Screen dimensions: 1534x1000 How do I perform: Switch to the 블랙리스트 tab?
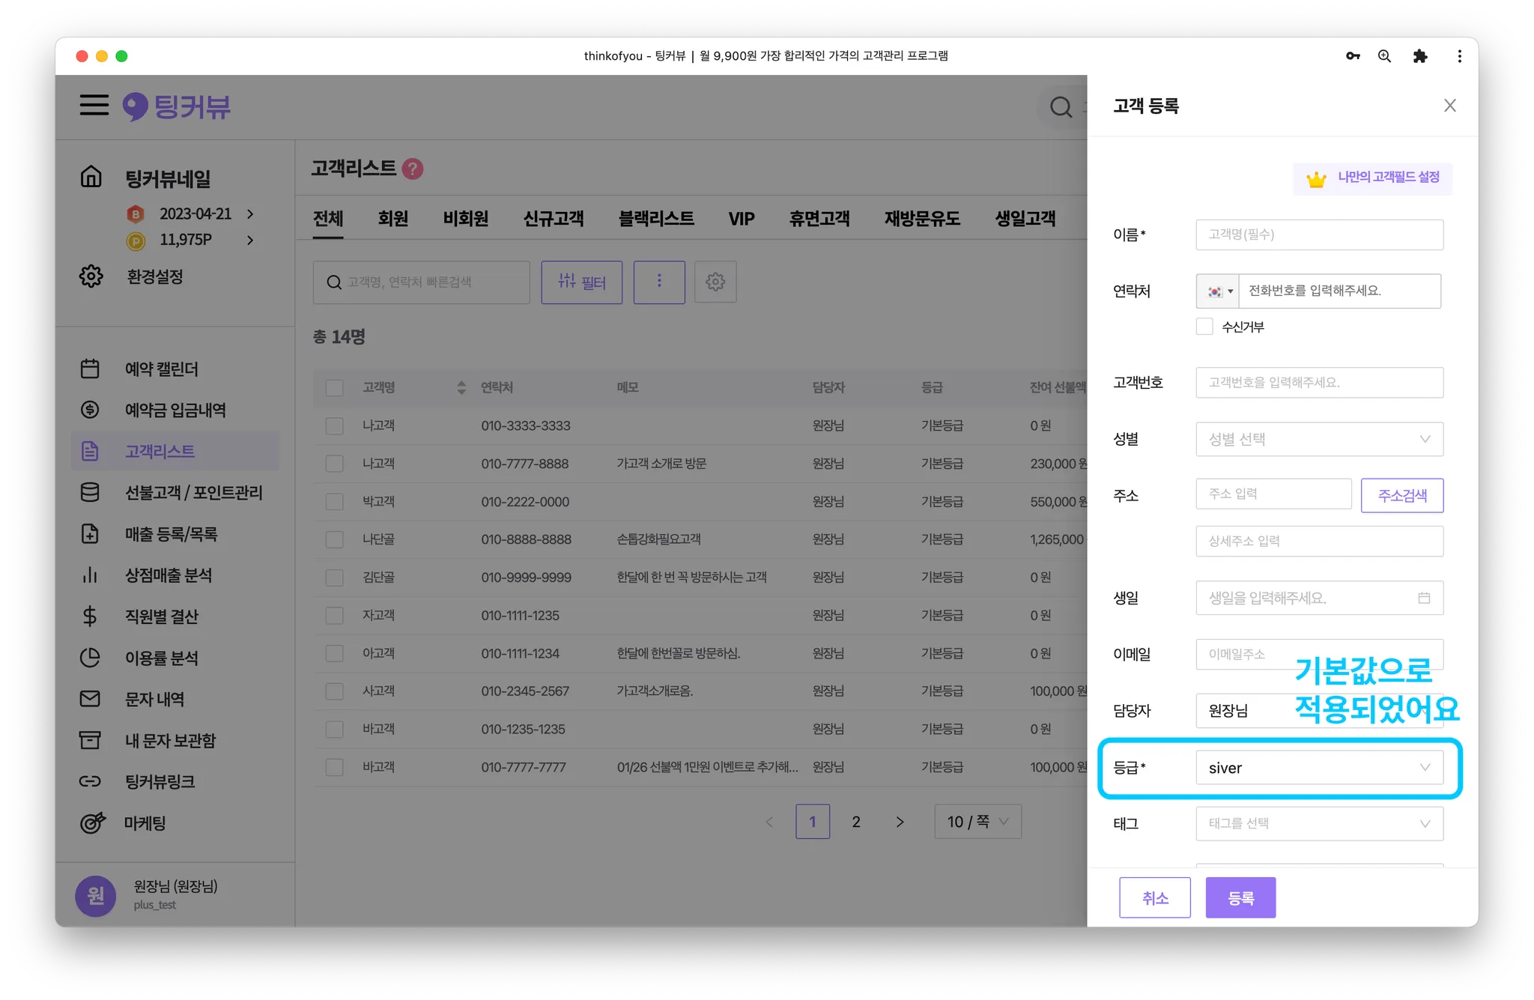point(655,219)
